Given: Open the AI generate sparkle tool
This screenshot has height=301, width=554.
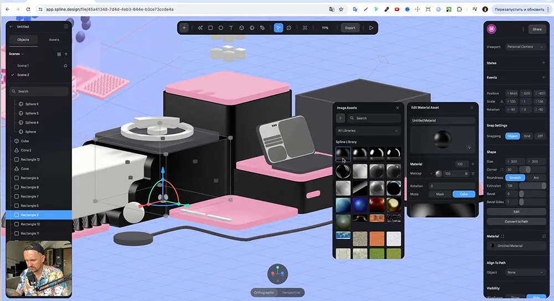Looking at the screenshot, I should click(200, 28).
